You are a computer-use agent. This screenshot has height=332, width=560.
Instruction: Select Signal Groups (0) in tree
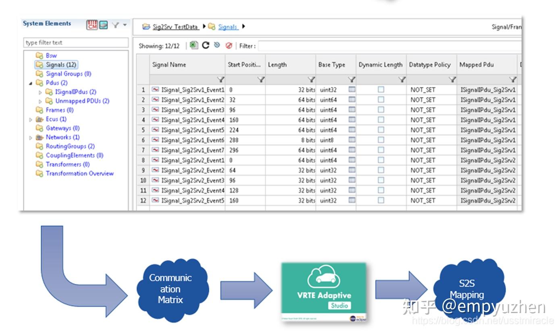69,74
